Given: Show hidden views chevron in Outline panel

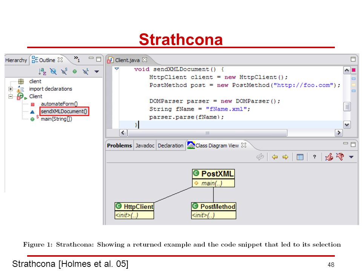Looking at the screenshot, I should click(x=77, y=59).
